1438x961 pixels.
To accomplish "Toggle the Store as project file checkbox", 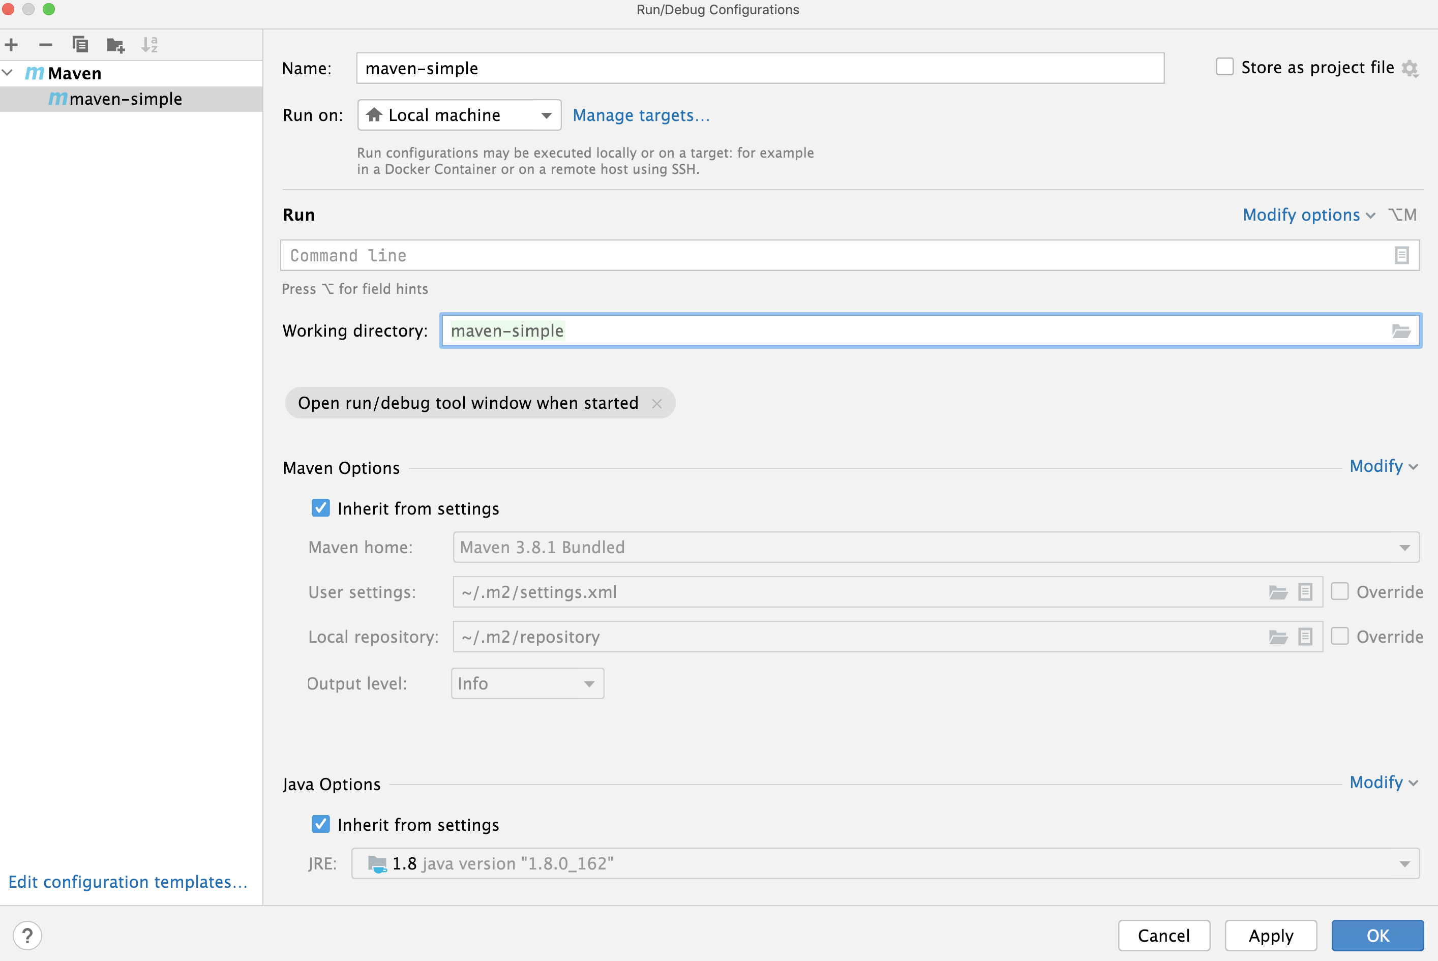I will [x=1223, y=67].
